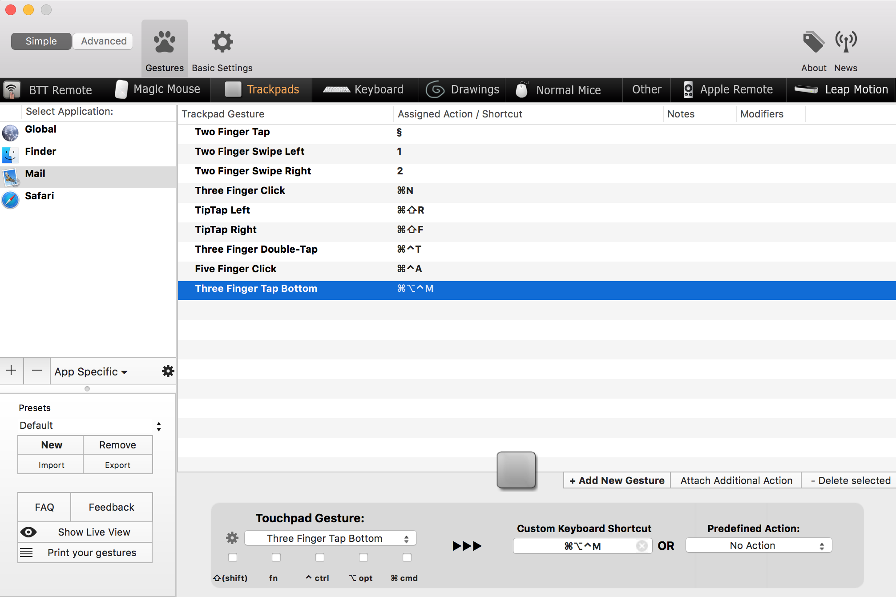Click Add New Gesture button
896x597 pixels.
click(617, 480)
